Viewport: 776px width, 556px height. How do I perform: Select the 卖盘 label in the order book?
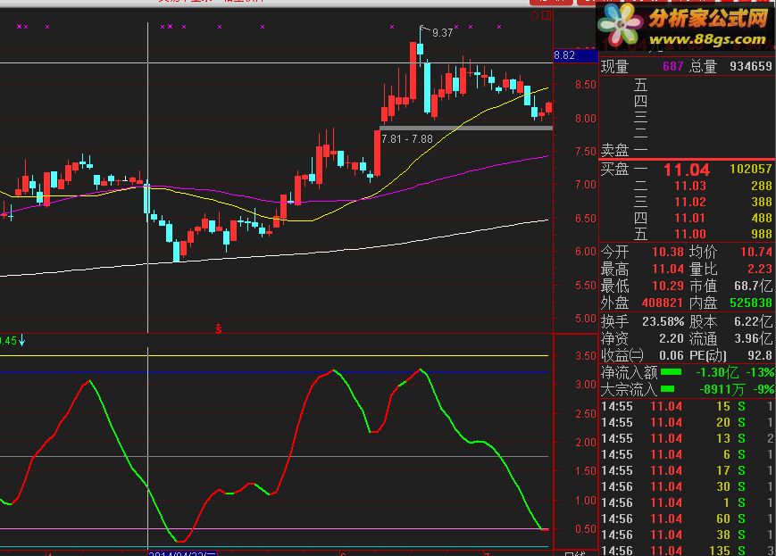(x=614, y=150)
